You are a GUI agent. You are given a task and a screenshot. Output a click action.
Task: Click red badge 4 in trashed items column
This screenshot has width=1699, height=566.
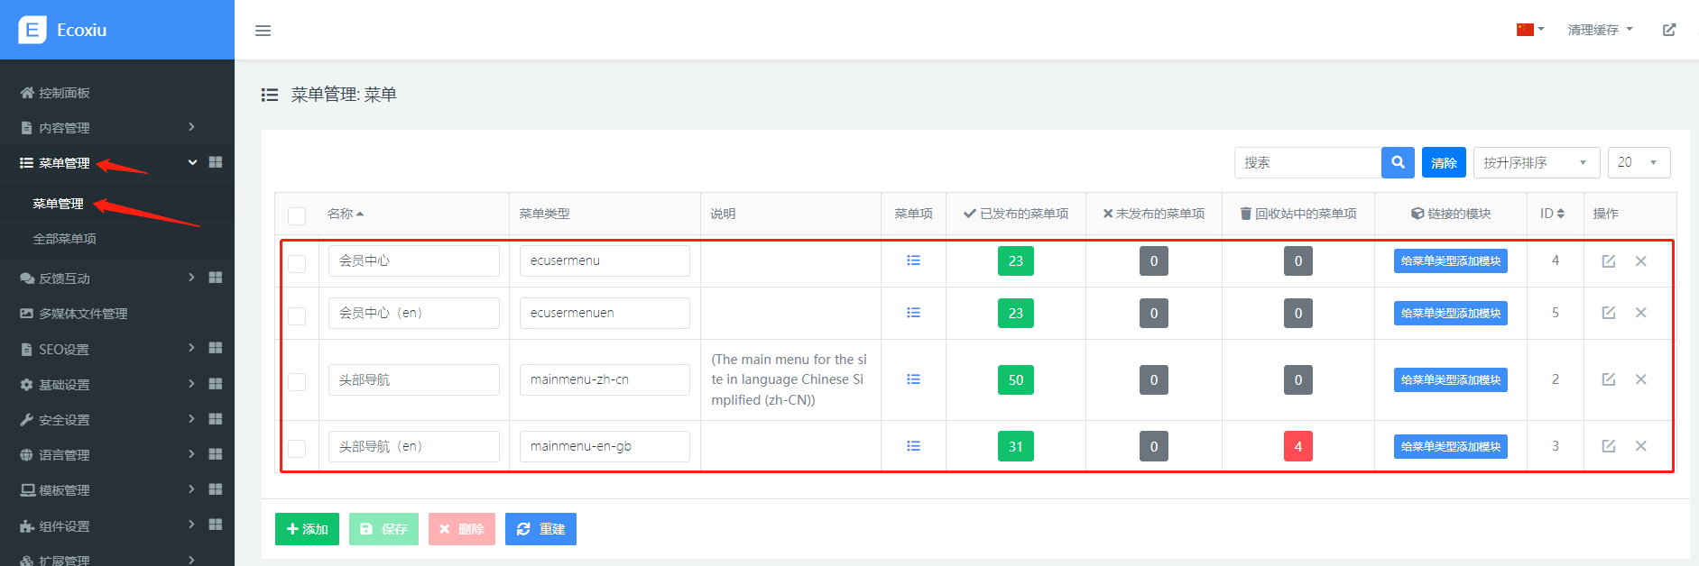[x=1297, y=446]
